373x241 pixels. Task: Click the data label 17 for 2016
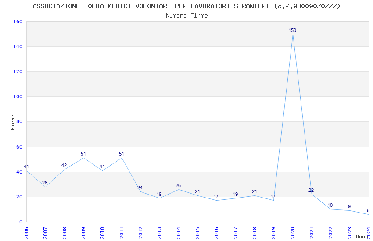coord(216,197)
